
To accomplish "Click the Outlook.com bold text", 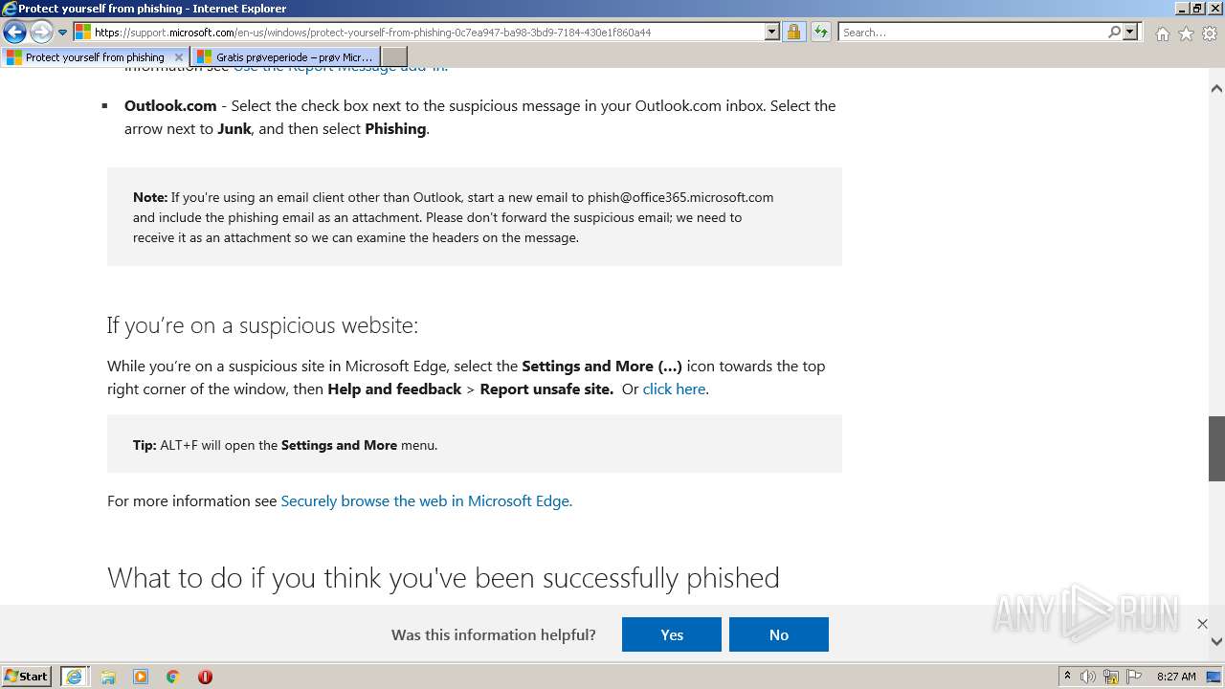I will 170,105.
